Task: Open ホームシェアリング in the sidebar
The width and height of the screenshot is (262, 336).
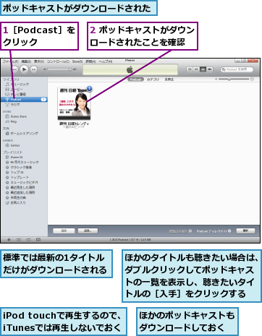Action: click(x=24, y=133)
